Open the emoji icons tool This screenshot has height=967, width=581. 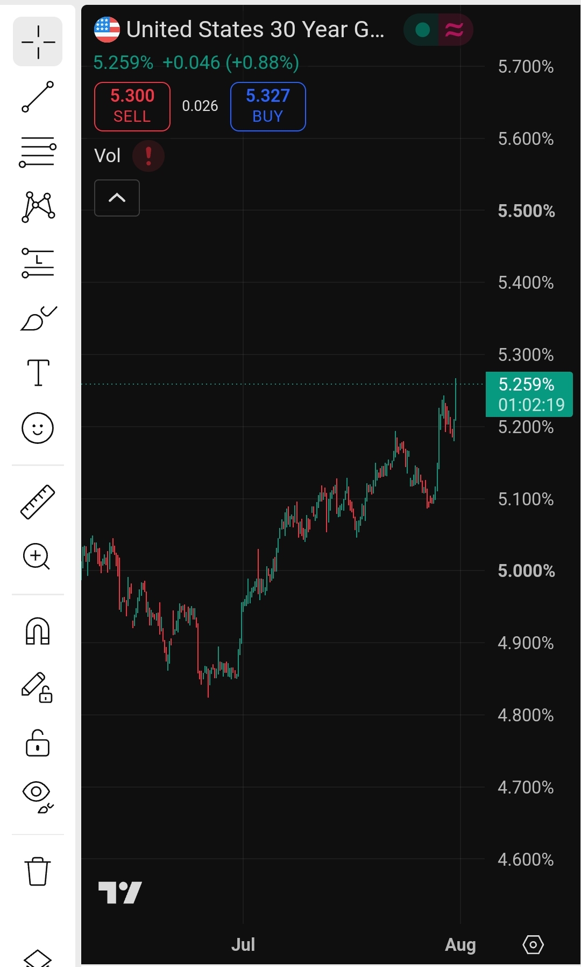click(x=38, y=428)
